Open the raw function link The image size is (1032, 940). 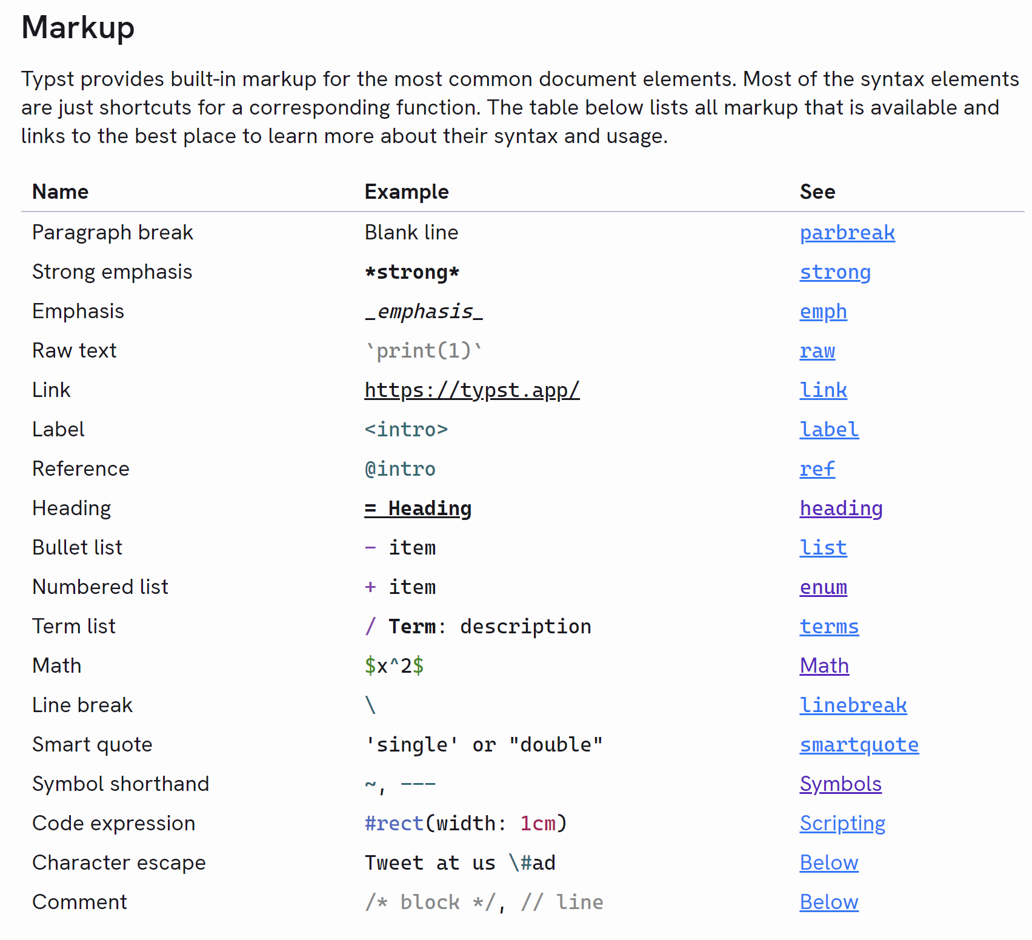817,352
